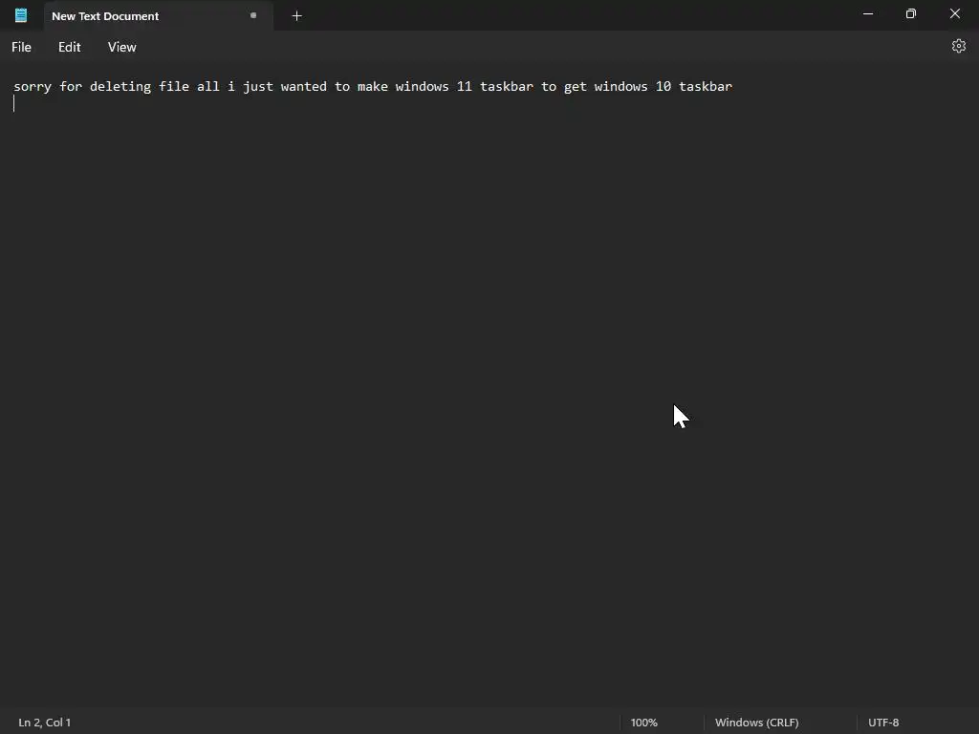
Task: Open the View menu
Action: 121,47
